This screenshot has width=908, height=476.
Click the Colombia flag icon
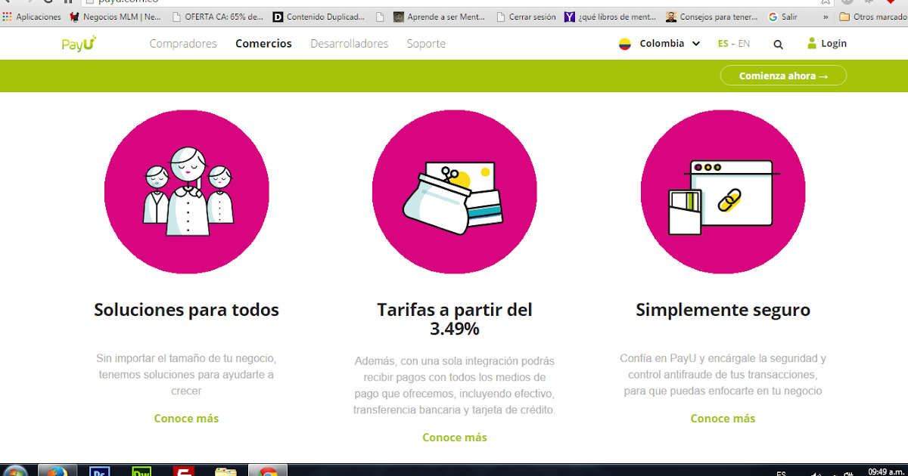(626, 43)
